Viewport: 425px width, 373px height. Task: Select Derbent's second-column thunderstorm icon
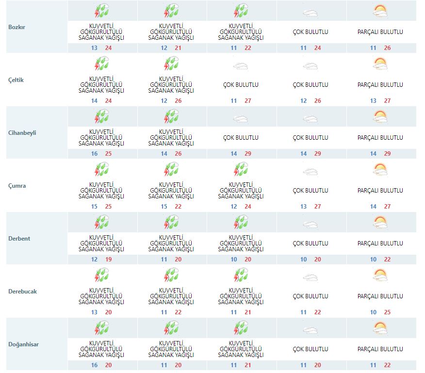[172, 222]
